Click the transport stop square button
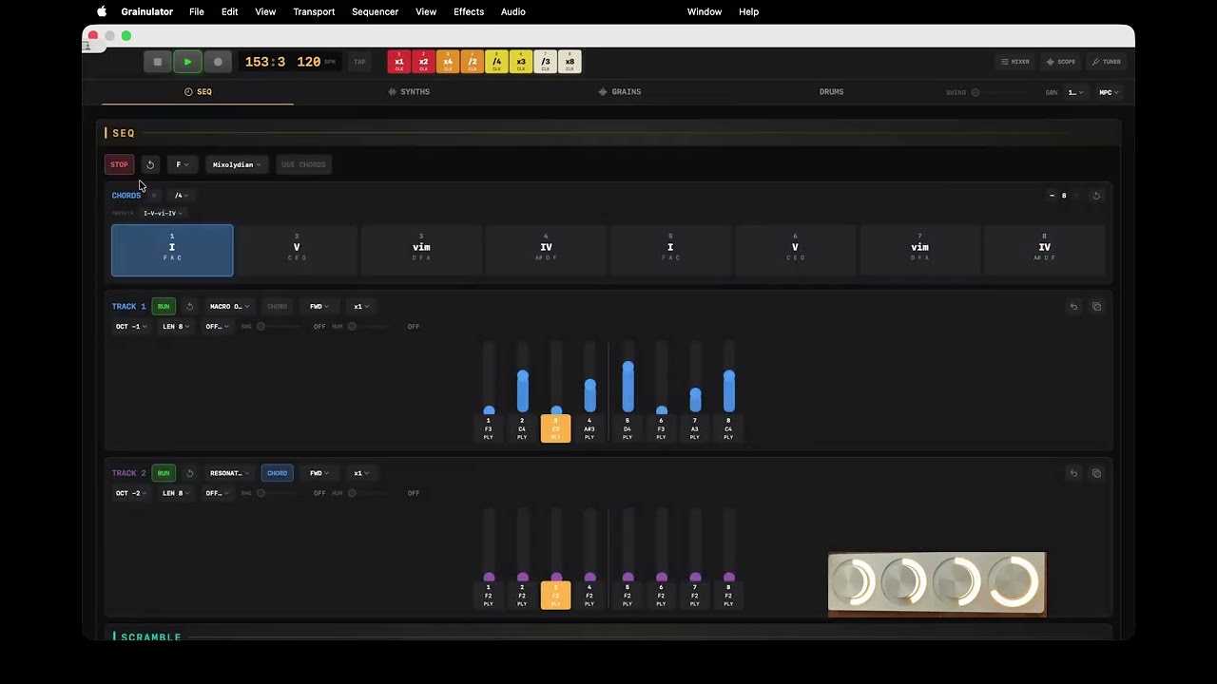This screenshot has height=684, width=1217. tap(158, 62)
